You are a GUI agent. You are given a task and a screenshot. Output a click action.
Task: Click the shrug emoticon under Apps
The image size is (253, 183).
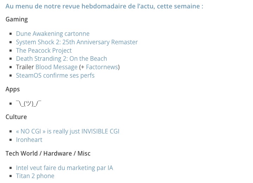(x=29, y=103)
